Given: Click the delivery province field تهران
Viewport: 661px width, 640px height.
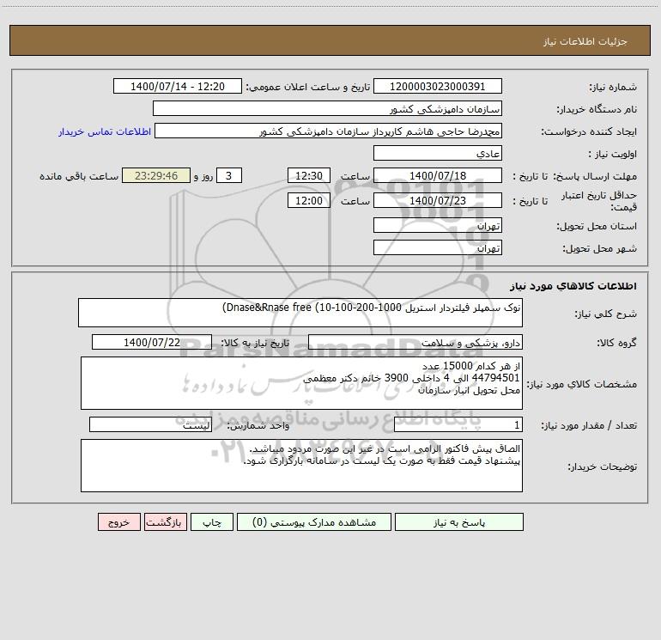Looking at the screenshot, I should (438, 225).
